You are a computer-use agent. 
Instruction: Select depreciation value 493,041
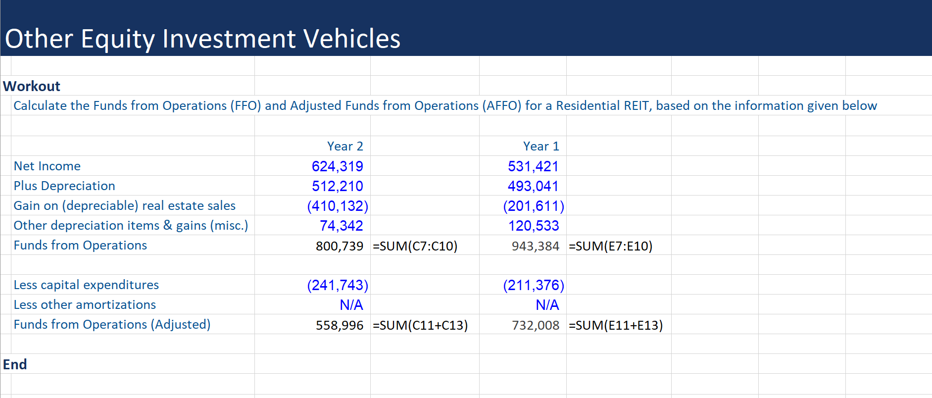(534, 186)
